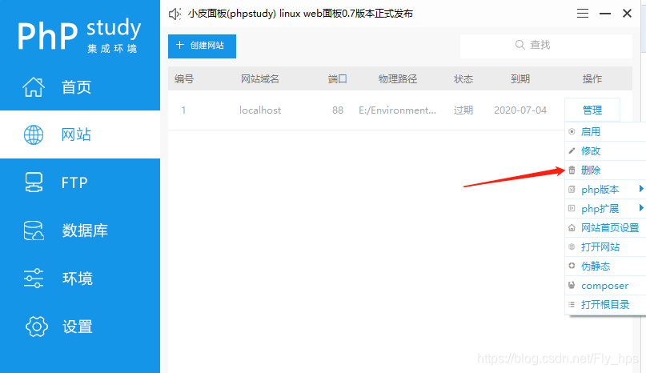This screenshot has height=373, width=646.
Task: Select 修改 in the context menu
Action: point(605,150)
